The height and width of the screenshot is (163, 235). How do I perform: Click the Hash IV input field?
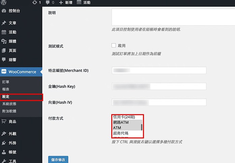click(x=159, y=102)
